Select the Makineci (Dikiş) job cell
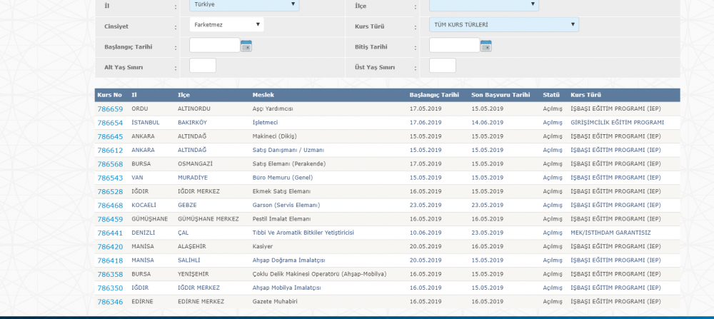Viewport: 714px width, 319px height. (x=275, y=136)
